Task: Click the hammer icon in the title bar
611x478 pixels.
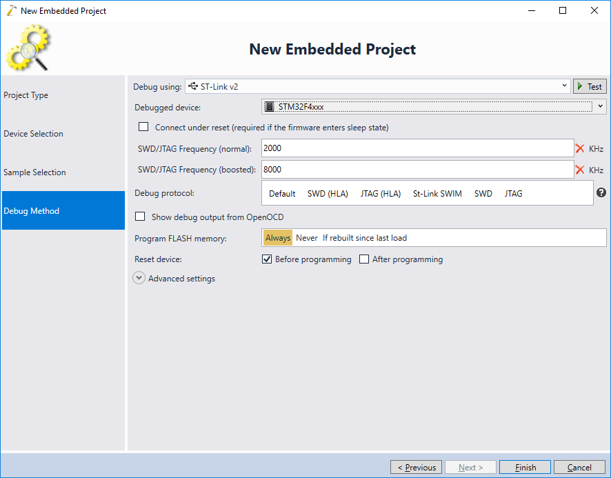Action: 12,10
